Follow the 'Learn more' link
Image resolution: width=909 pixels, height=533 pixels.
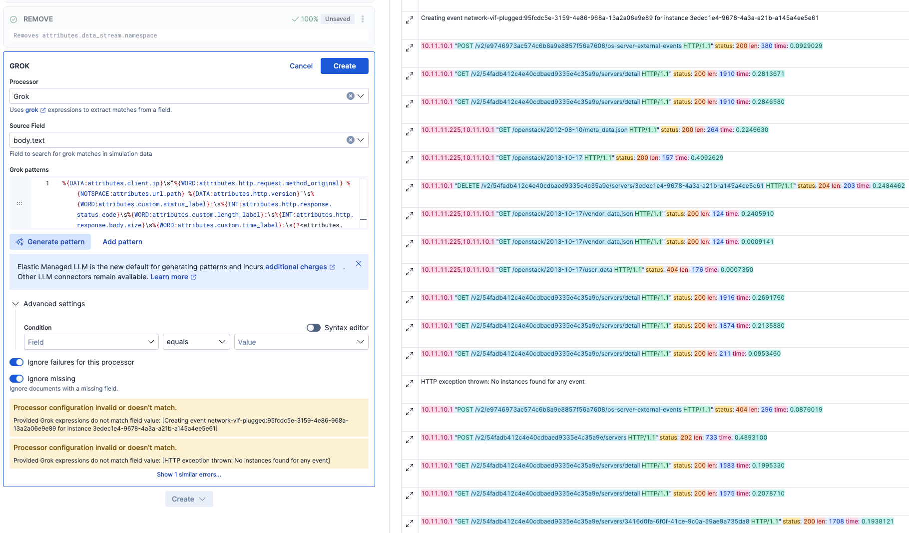(173, 277)
